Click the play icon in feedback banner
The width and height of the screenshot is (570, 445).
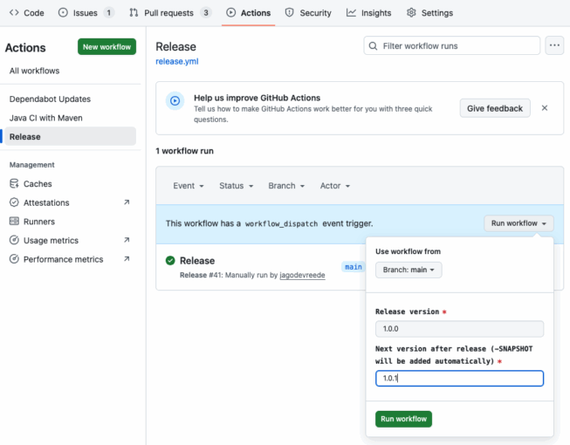tap(175, 101)
